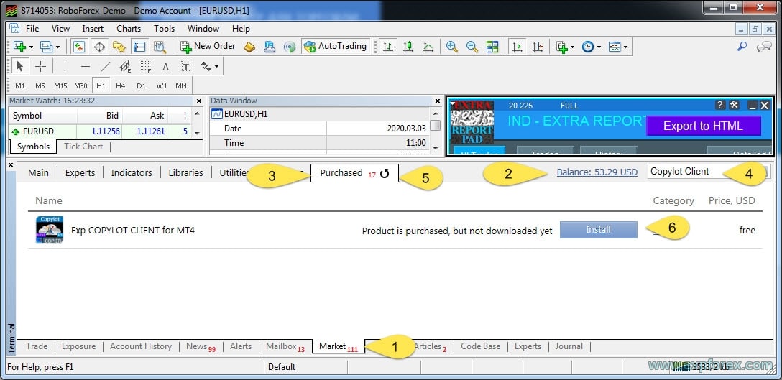This screenshot has width=782, height=380.
Task: Select the text 'A' tool
Action: 165,66
